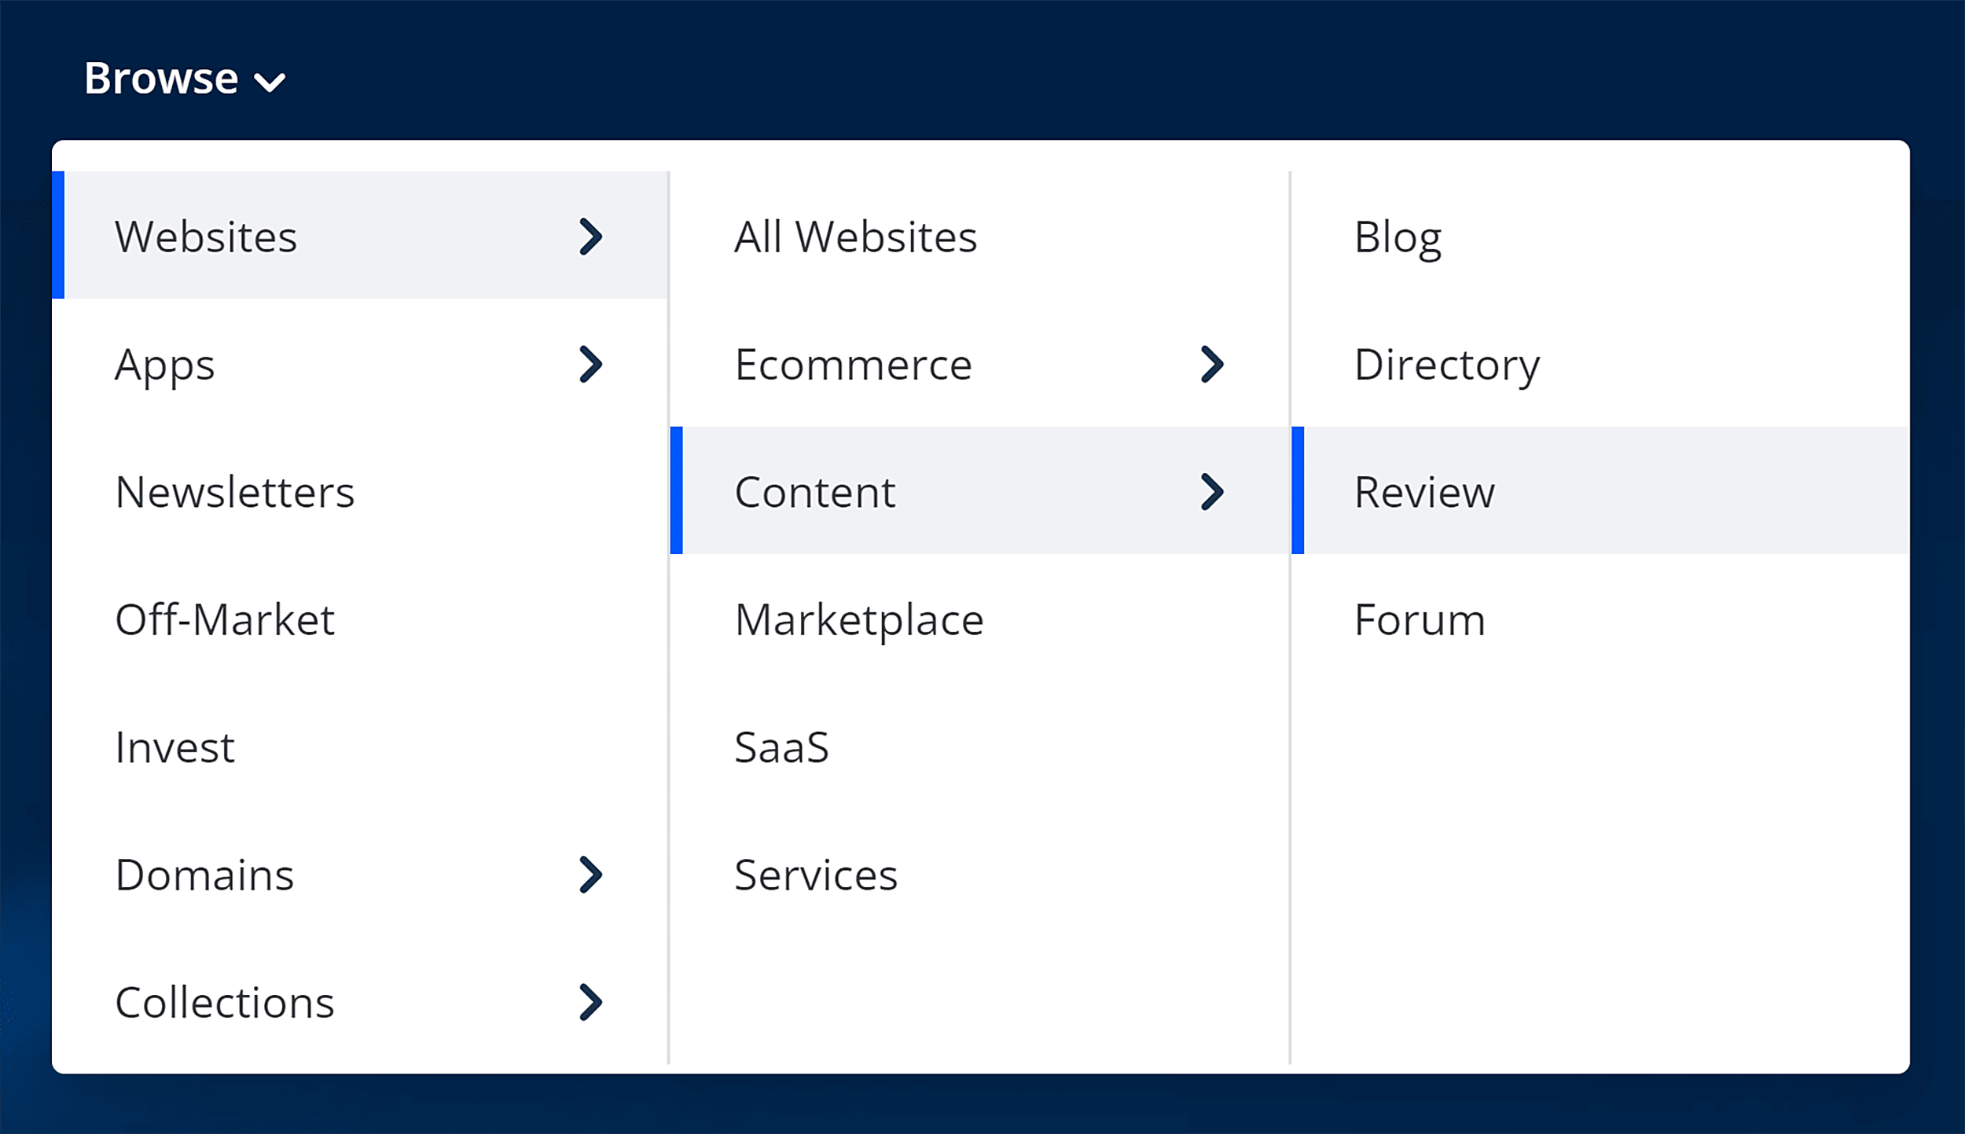Viewport: 1965px width, 1134px height.
Task: Select the Blog website type
Action: click(x=1397, y=237)
